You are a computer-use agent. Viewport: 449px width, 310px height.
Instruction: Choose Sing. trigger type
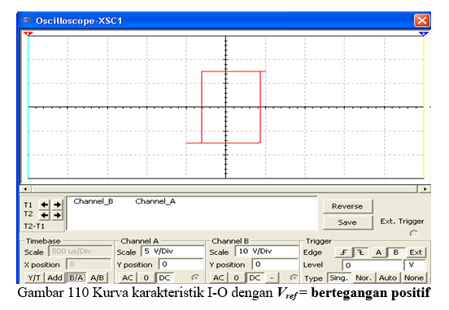[x=338, y=278]
